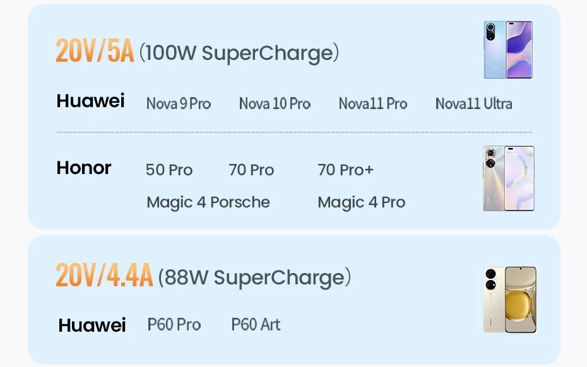This screenshot has width=587, height=367.
Task: Select the Nova 10 Pro model
Action: pos(275,103)
